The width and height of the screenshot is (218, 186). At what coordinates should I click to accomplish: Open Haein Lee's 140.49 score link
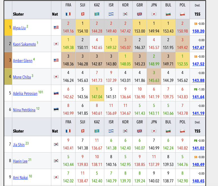click(198, 165)
